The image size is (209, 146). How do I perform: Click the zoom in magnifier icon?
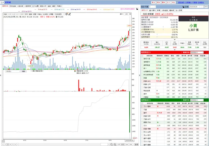pos(115,144)
